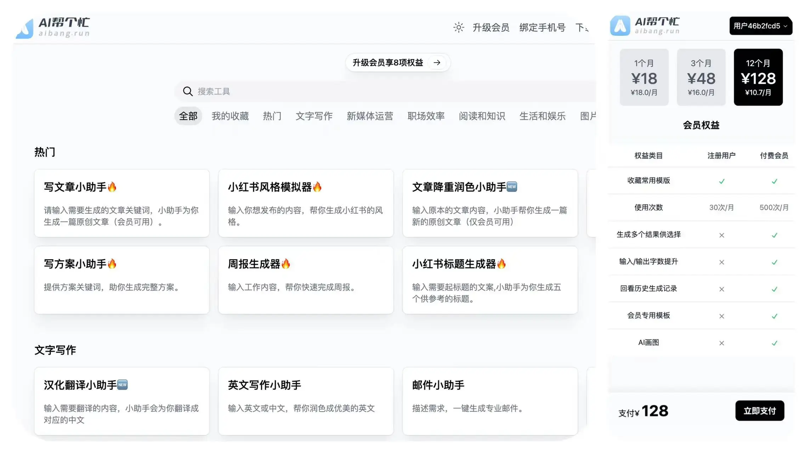Image resolution: width=806 pixels, height=453 pixels.
Task: Switch to the 我的收藏 tab
Action: [x=230, y=116]
